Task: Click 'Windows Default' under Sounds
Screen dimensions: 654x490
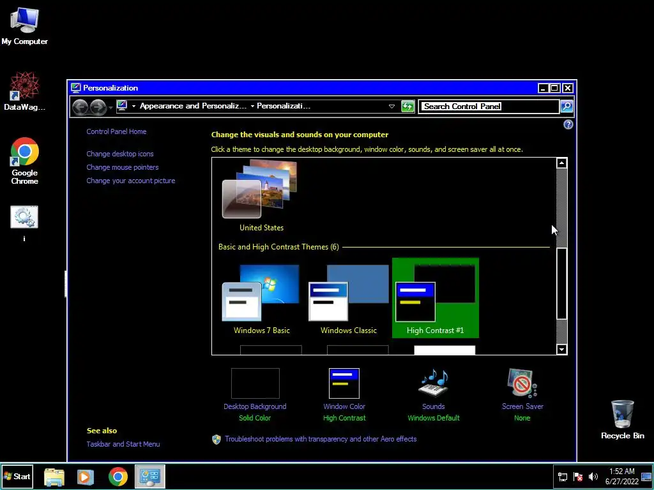Action: pos(434,418)
